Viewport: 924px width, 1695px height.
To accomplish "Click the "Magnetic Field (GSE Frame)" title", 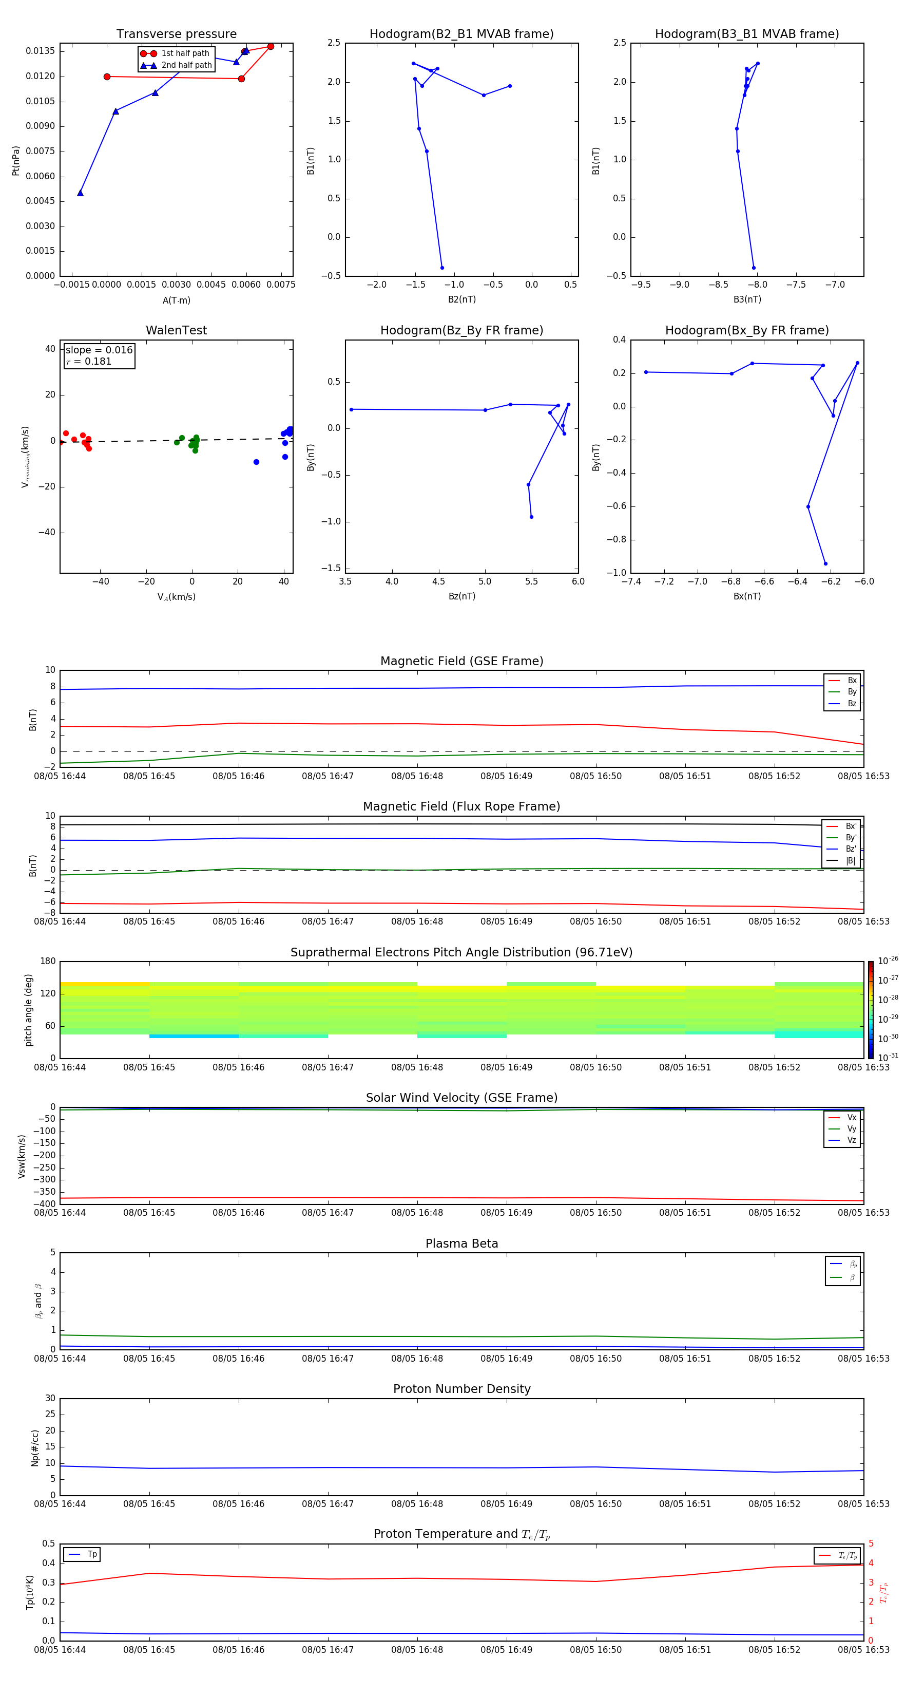I will pos(461,661).
